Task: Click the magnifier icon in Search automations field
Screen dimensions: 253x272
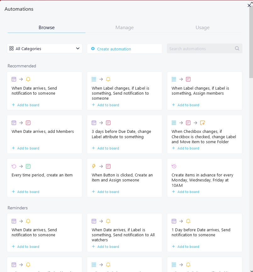Action: pos(237,49)
